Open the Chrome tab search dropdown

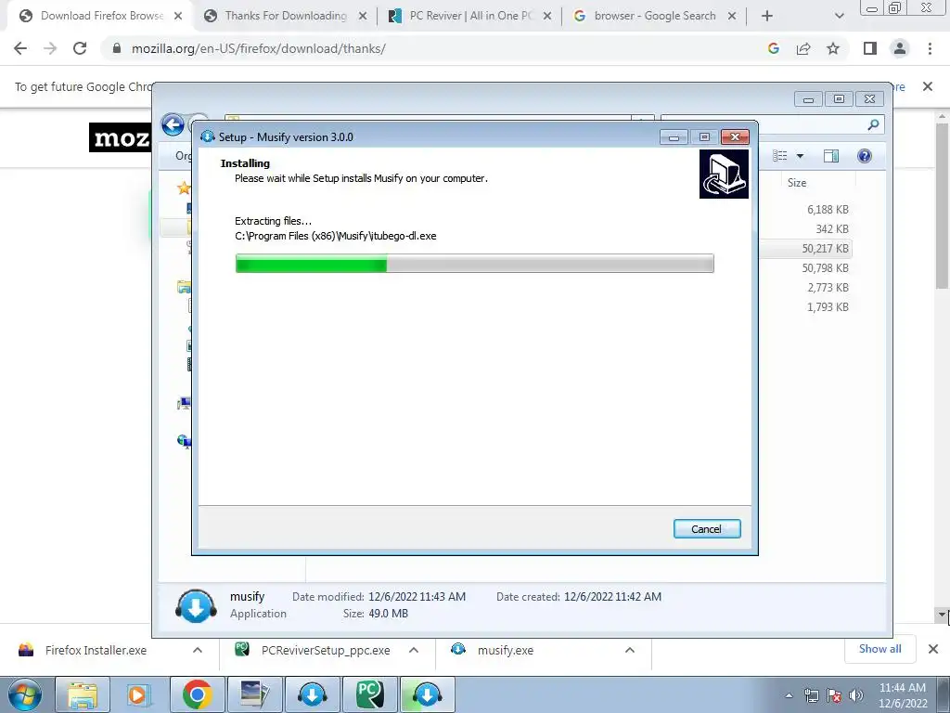(839, 17)
